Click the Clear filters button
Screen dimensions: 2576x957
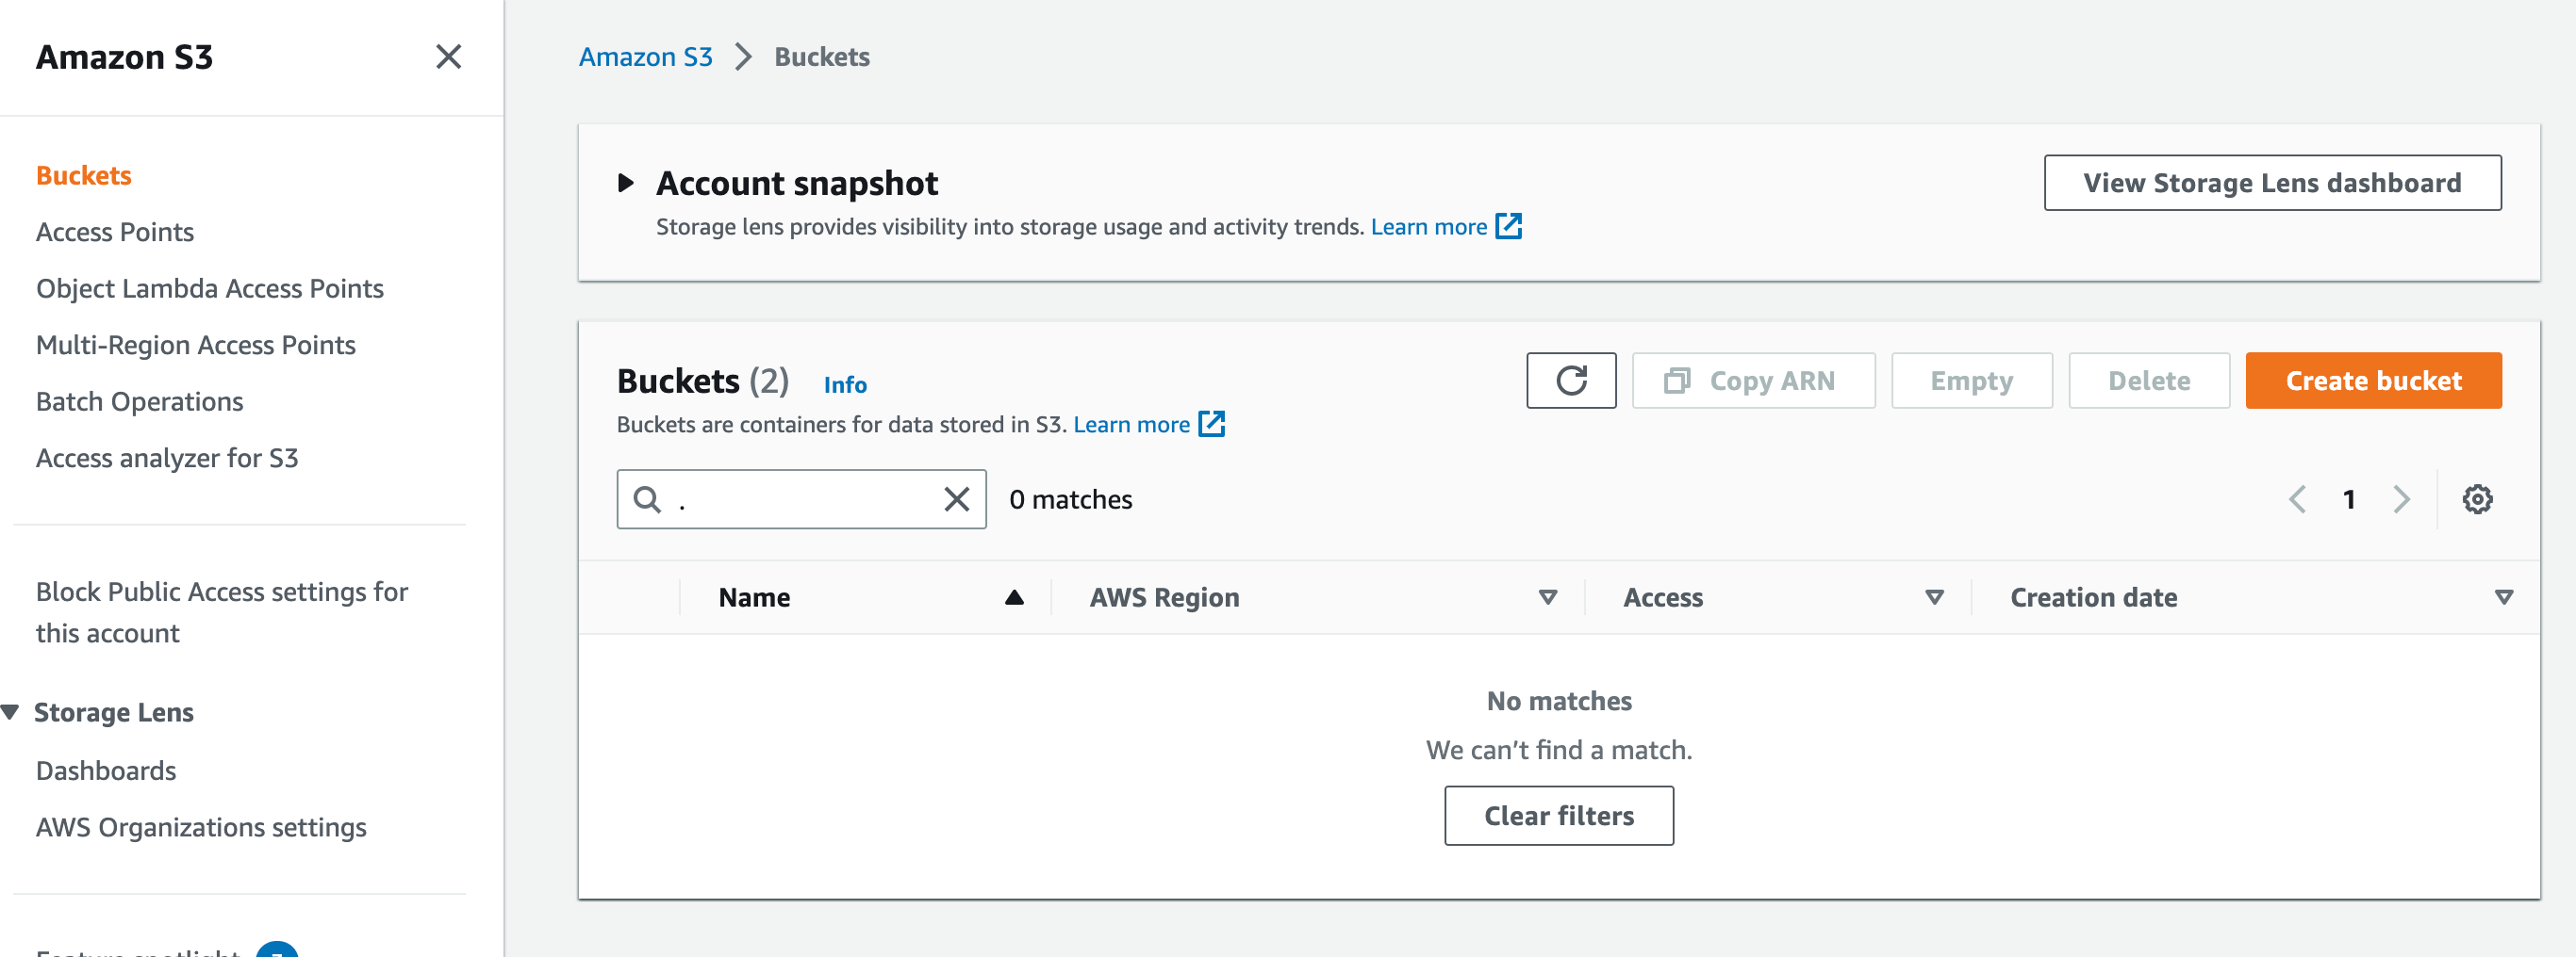[x=1558, y=815]
